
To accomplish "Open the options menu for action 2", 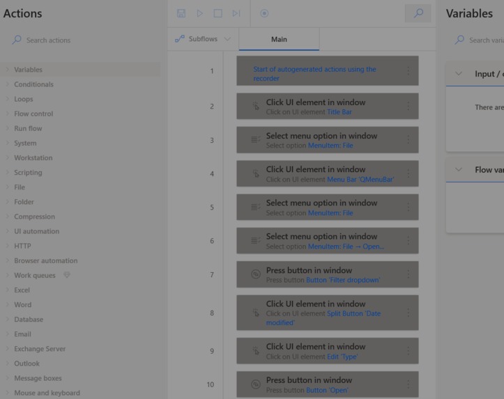I will point(408,106).
